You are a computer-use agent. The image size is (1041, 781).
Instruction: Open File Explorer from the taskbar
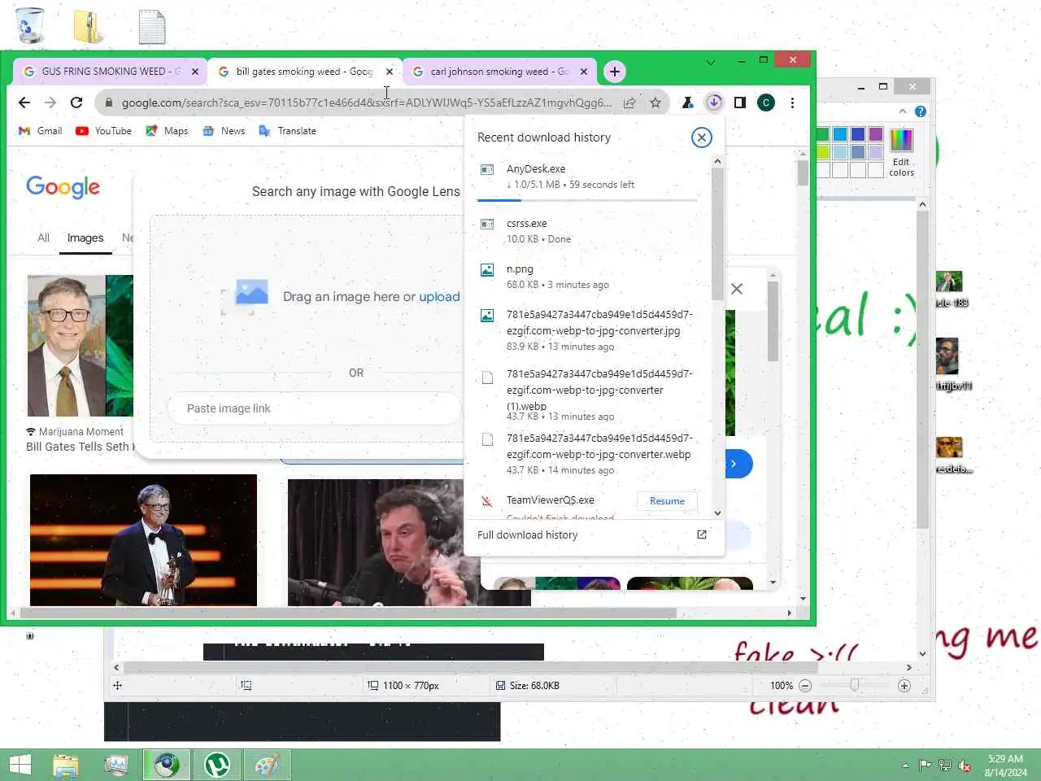pos(66,765)
